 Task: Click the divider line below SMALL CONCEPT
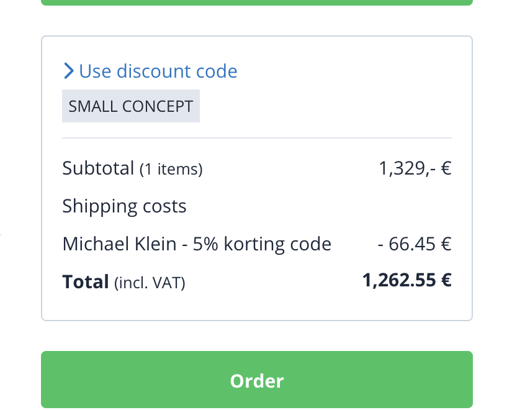pyautogui.click(x=257, y=138)
